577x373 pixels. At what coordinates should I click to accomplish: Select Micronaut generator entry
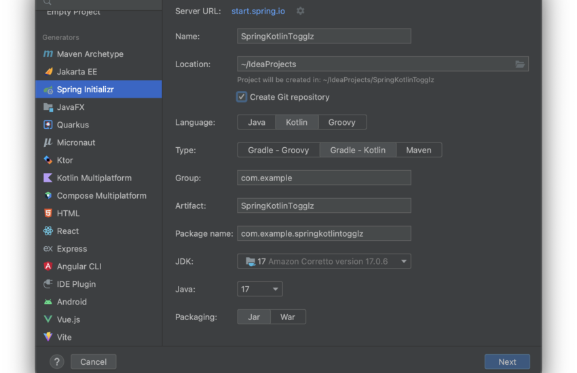pyautogui.click(x=98, y=142)
